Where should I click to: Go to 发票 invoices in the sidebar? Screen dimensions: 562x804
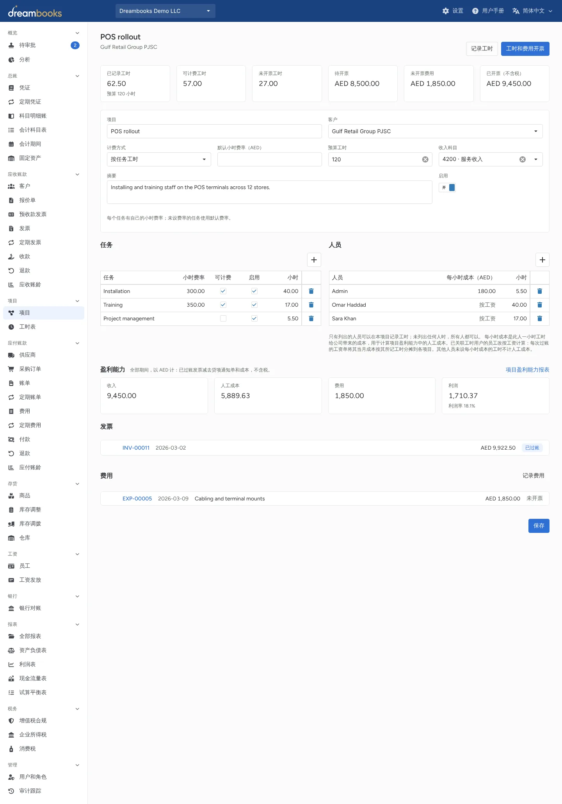44,228
